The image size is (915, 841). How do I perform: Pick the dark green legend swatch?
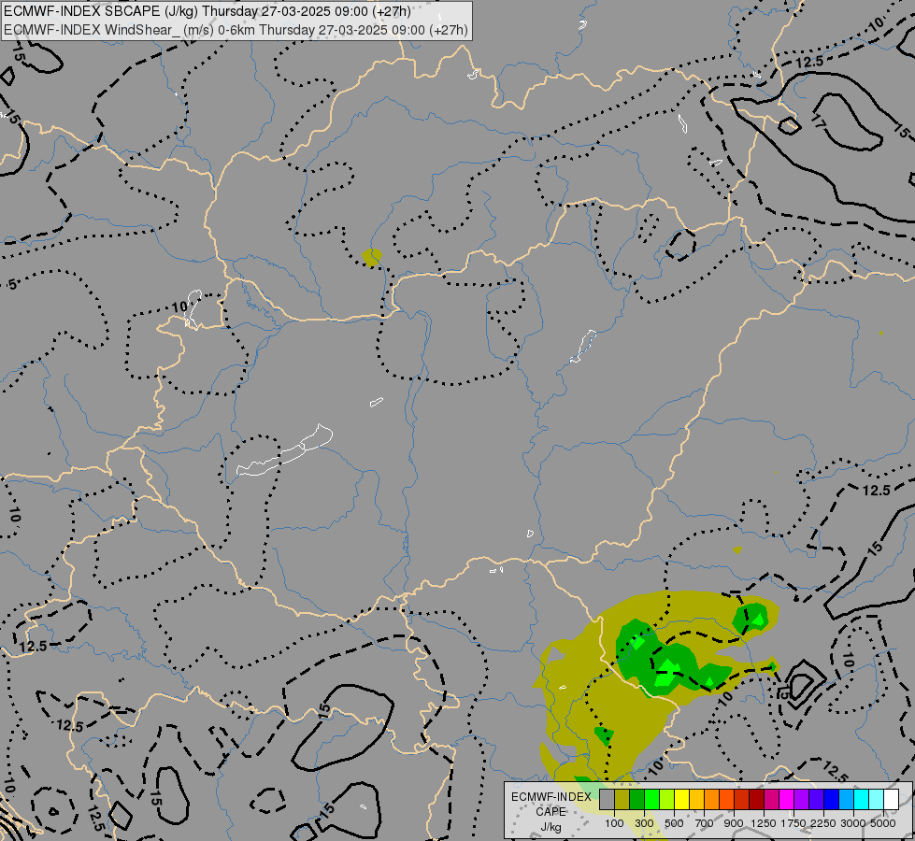636,799
